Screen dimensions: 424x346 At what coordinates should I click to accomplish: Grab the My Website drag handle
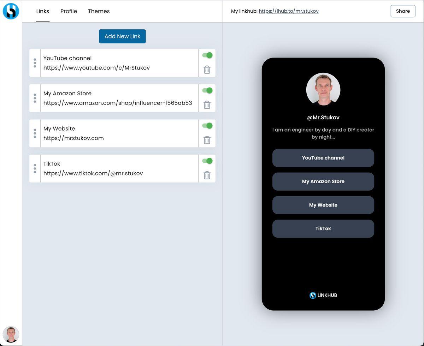coord(35,133)
